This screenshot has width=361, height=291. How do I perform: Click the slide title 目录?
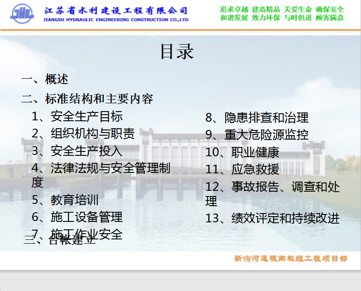177,52
